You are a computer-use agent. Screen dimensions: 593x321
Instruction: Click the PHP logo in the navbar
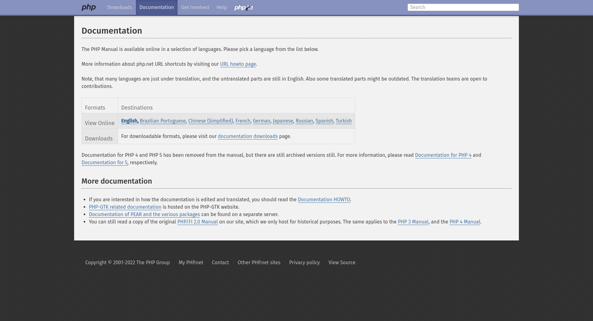coord(89,7)
